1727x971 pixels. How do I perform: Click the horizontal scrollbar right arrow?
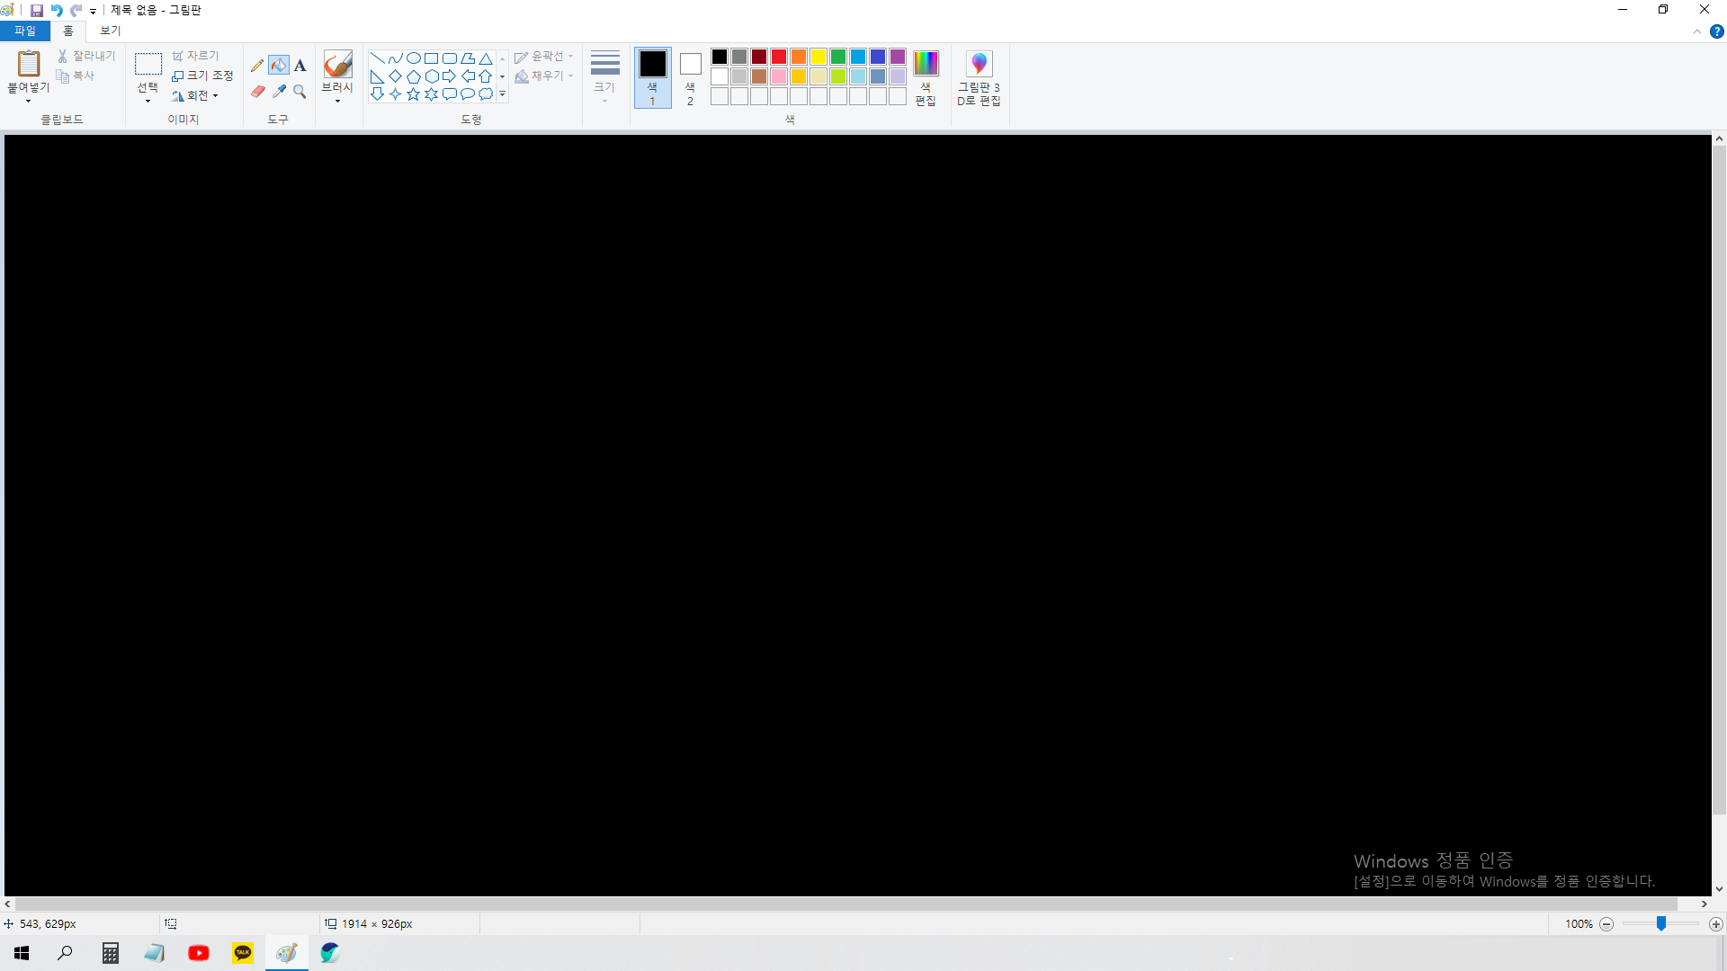[1705, 904]
